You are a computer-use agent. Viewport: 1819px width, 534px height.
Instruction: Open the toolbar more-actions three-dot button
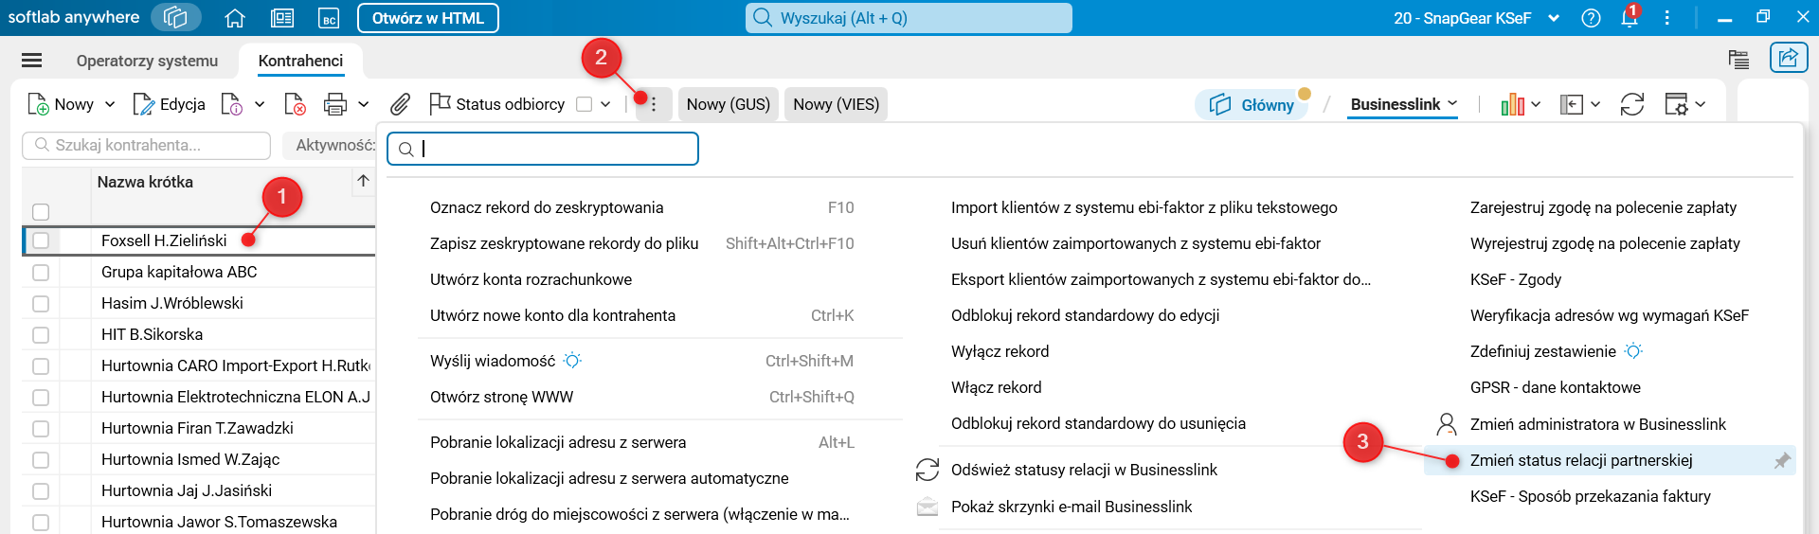(x=653, y=104)
